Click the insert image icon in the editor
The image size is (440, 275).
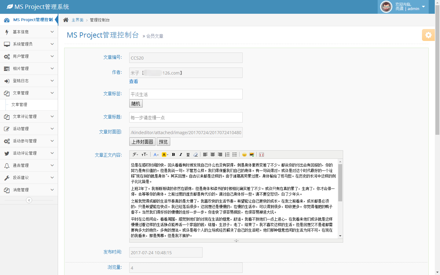point(252,155)
